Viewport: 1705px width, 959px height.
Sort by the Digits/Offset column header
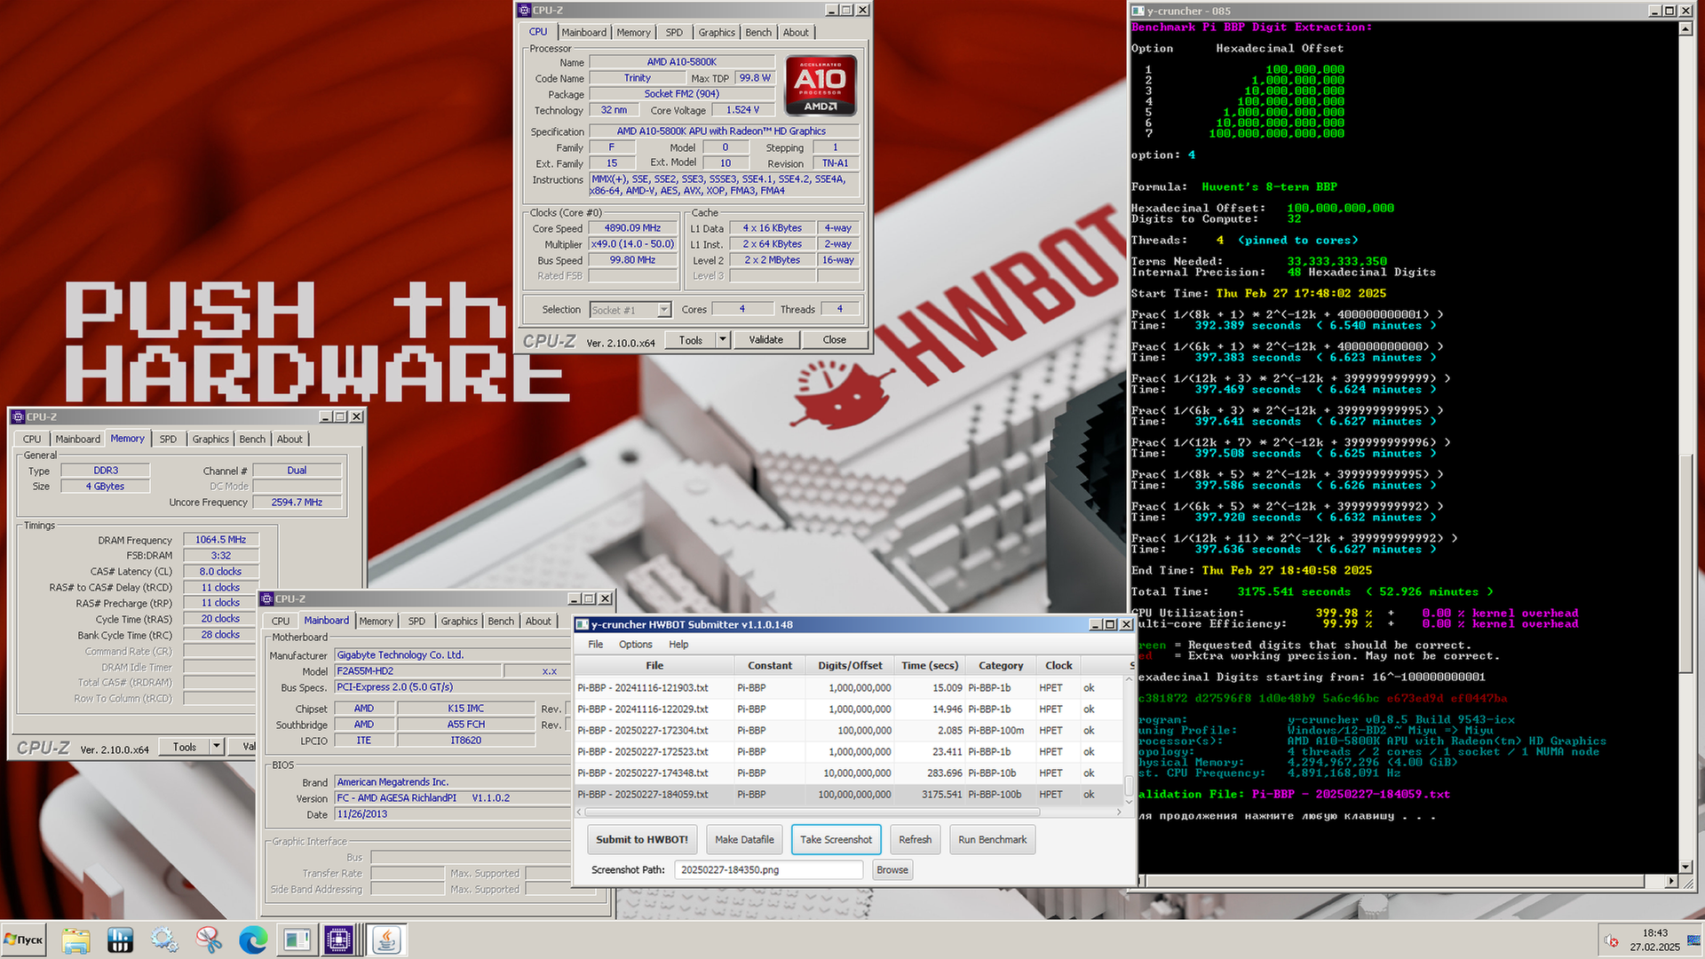pyautogui.click(x=850, y=665)
